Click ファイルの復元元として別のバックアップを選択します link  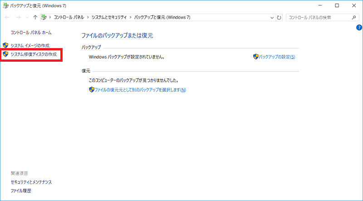pyautogui.click(x=140, y=90)
